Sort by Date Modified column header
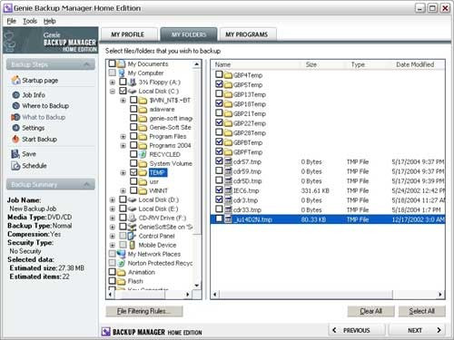454x340 pixels. tap(417, 64)
